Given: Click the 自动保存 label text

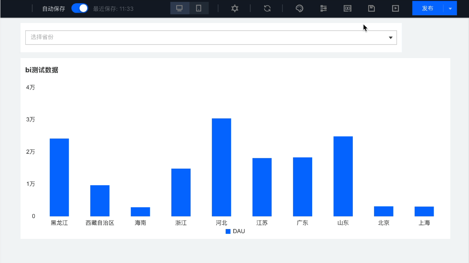Looking at the screenshot, I should click(x=54, y=8).
